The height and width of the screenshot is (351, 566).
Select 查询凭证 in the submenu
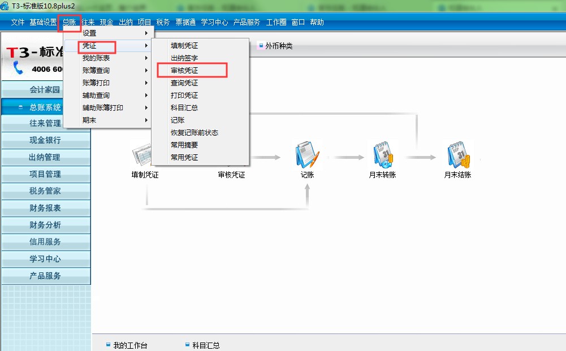point(200,83)
